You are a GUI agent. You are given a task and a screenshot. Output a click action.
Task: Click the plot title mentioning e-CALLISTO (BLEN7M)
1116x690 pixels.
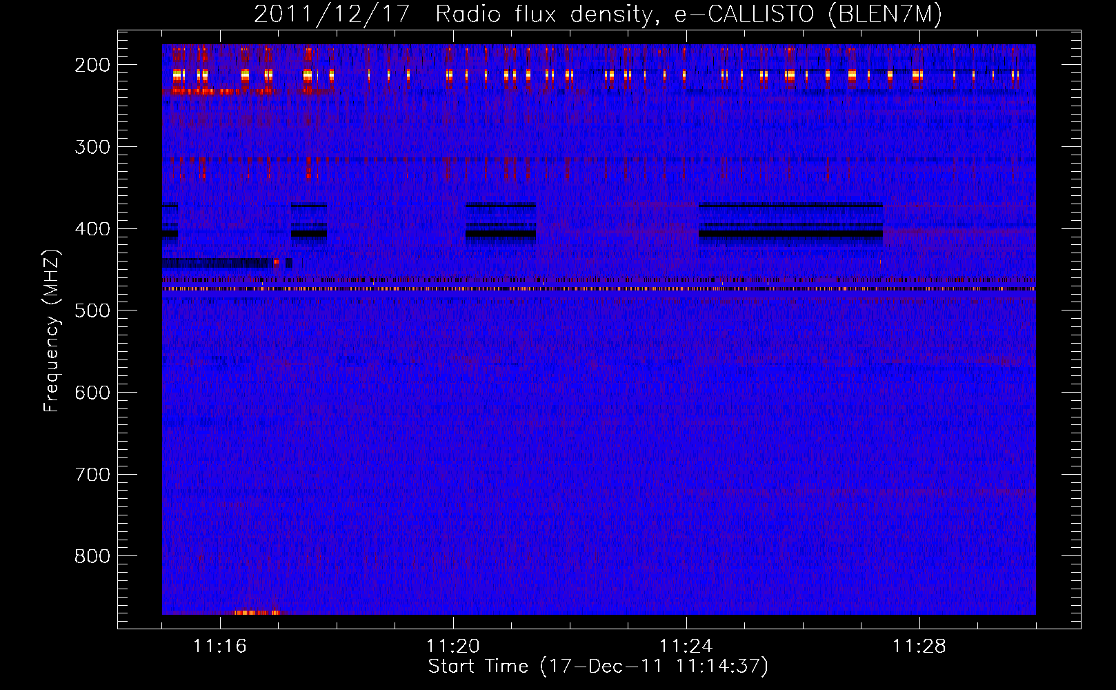click(x=598, y=14)
